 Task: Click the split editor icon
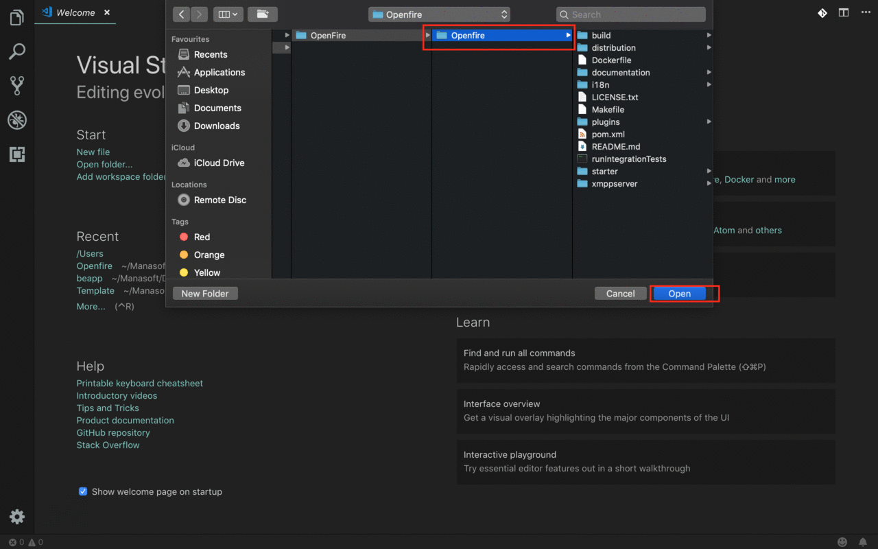tap(843, 13)
